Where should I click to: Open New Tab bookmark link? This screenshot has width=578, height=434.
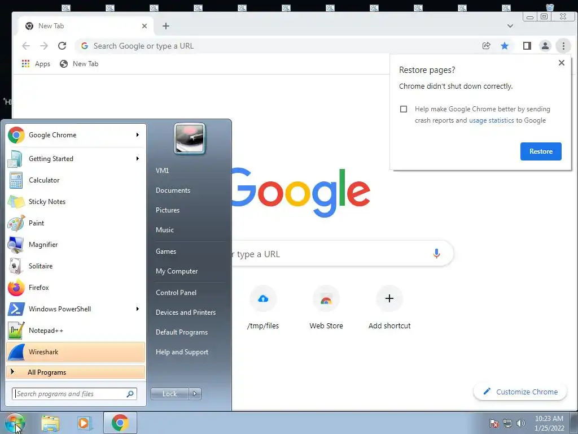(79, 64)
